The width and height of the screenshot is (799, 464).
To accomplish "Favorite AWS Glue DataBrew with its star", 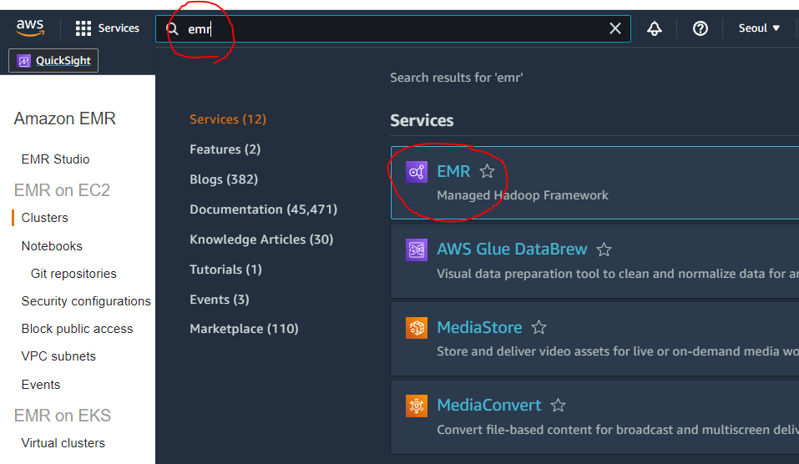I will click(x=604, y=250).
